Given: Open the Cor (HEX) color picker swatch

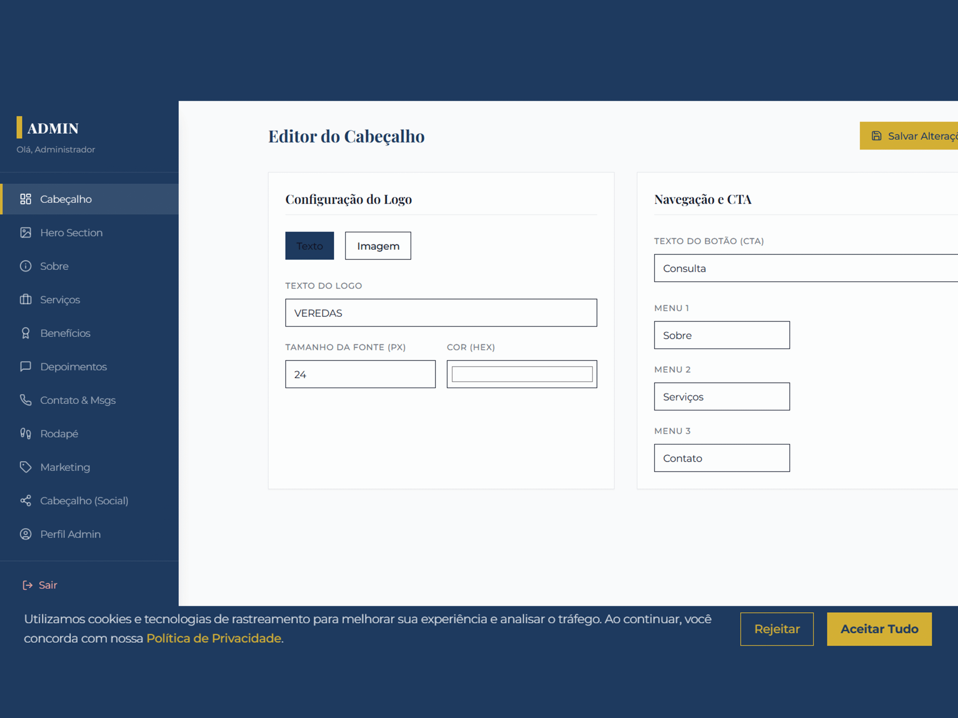Looking at the screenshot, I should (x=522, y=374).
